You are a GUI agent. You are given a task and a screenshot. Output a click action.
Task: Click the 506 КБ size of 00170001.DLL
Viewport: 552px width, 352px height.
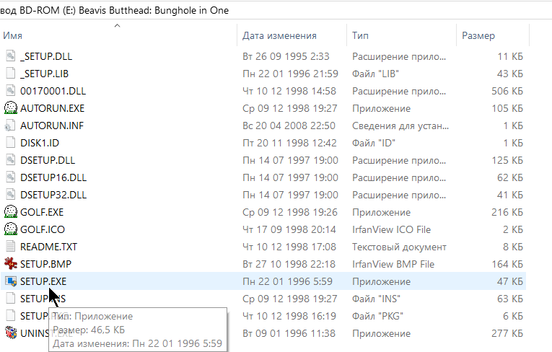pyautogui.click(x=507, y=91)
